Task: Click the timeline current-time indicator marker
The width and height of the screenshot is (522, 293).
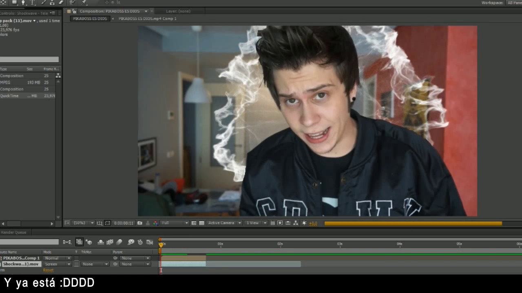Action: tap(161, 244)
